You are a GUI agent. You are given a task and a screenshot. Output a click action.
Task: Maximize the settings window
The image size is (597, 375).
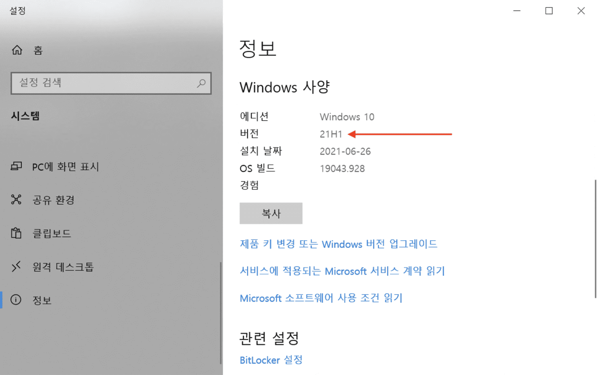click(x=549, y=11)
